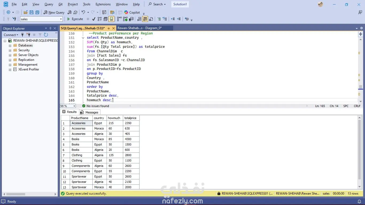Viewport: 365px width, 205px height.
Task: Toggle Results to Grid output mode
Action: [145, 19]
